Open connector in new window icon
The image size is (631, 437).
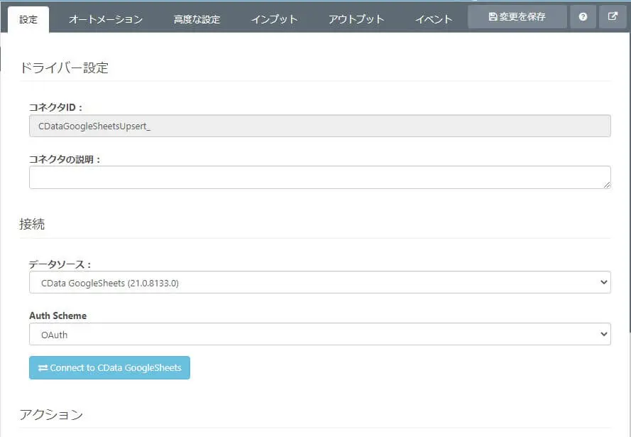613,16
